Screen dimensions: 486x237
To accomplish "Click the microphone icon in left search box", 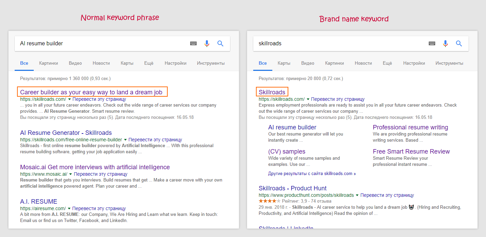I will click(x=207, y=43).
